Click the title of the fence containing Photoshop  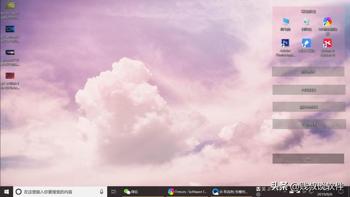(308, 11)
